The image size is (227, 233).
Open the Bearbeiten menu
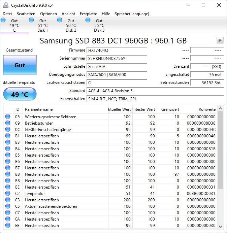(x=26, y=14)
